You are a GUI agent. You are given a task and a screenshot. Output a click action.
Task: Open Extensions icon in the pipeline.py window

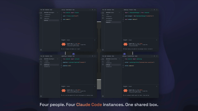(x=41, y=64)
